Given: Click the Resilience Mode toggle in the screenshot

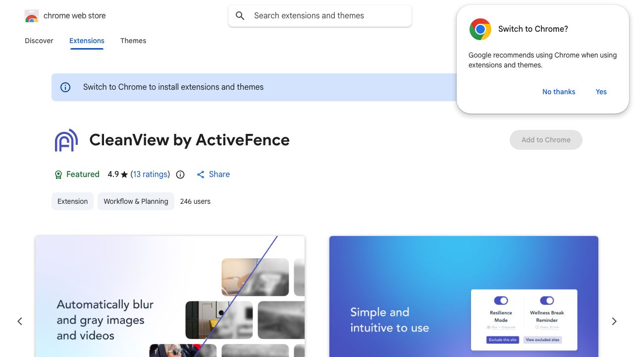Looking at the screenshot, I should click(501, 300).
